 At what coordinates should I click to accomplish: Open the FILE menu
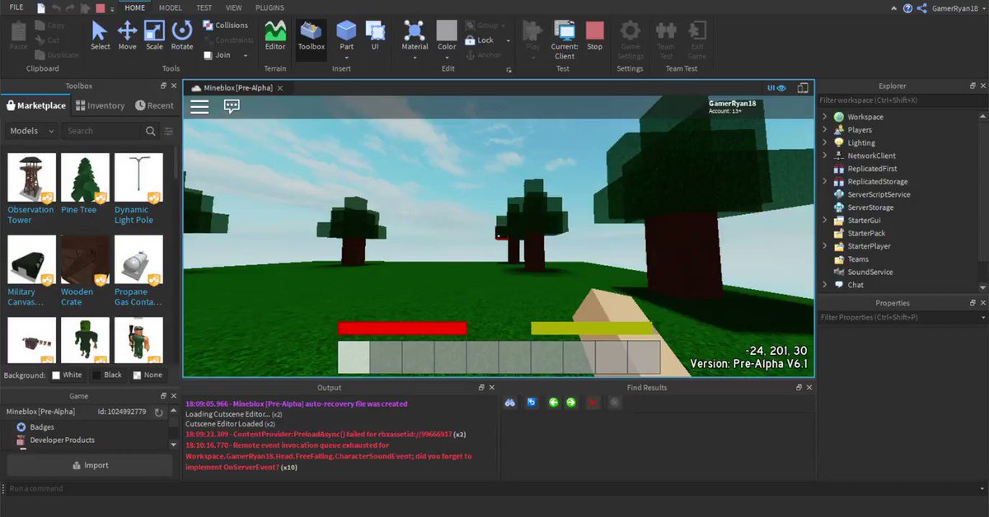(16, 7)
